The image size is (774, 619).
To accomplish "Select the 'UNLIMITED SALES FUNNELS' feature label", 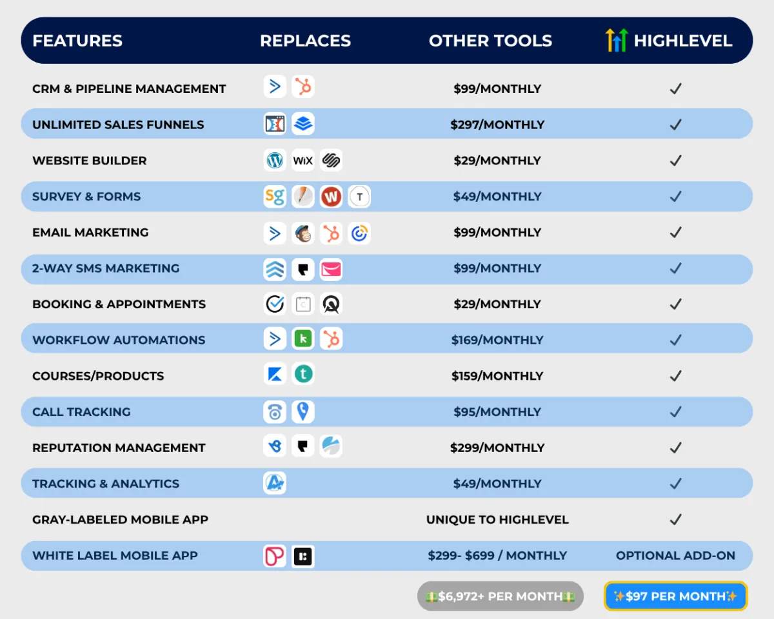I will click(118, 124).
